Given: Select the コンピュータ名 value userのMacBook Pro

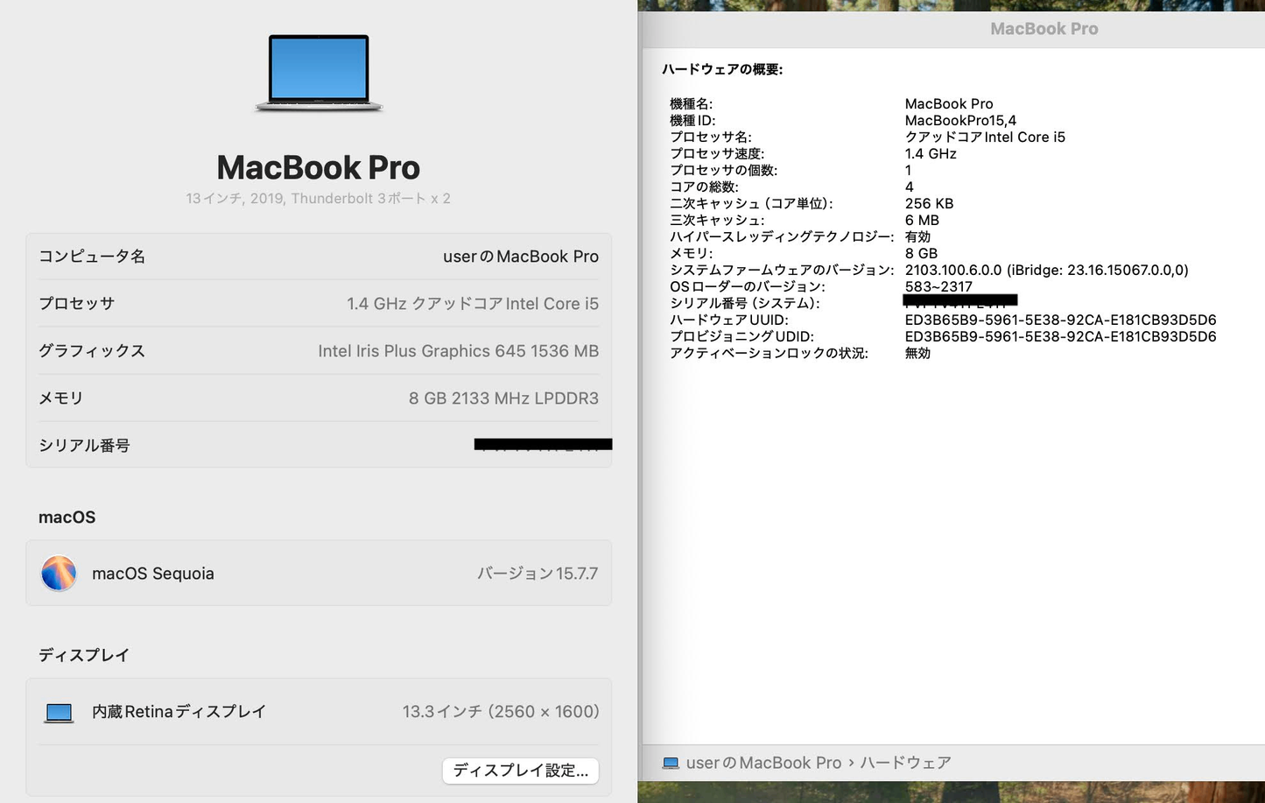Looking at the screenshot, I should click(521, 257).
